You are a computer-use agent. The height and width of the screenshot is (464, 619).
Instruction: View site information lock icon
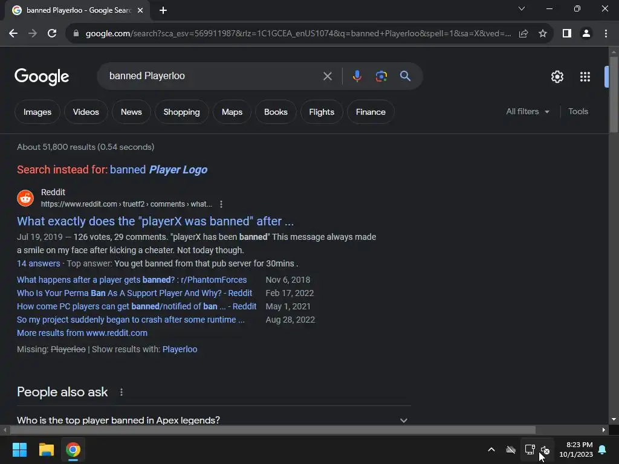click(x=76, y=34)
